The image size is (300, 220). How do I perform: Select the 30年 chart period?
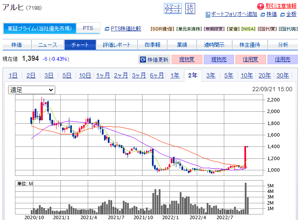(x=283, y=75)
